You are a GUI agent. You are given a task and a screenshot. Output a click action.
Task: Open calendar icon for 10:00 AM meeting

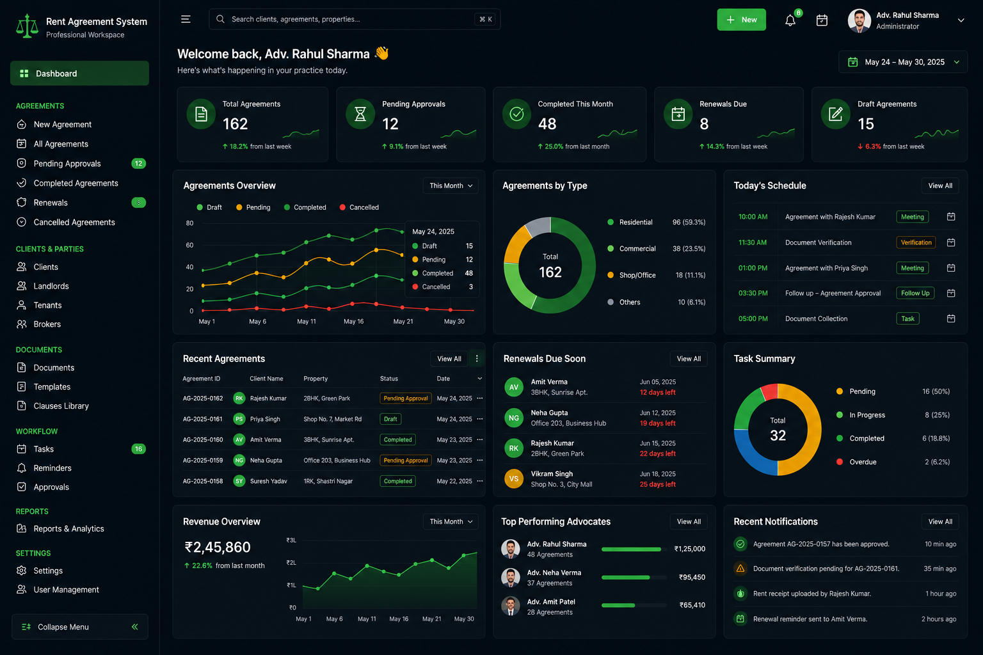click(x=951, y=217)
